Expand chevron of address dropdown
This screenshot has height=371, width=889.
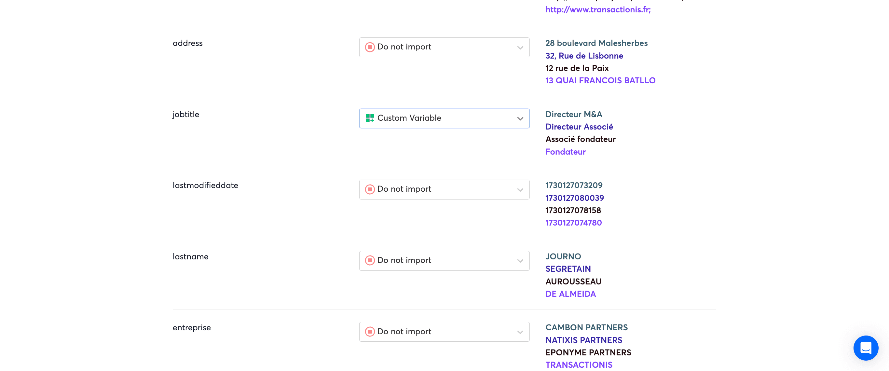tap(520, 48)
